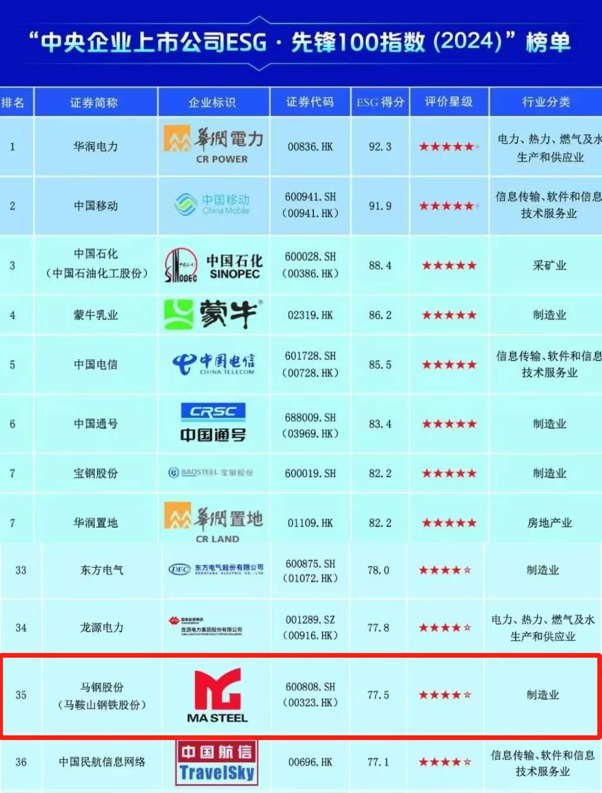Click the star rating for 蒙牛乳业
Viewport: 602px width, 793px height.
point(449,315)
